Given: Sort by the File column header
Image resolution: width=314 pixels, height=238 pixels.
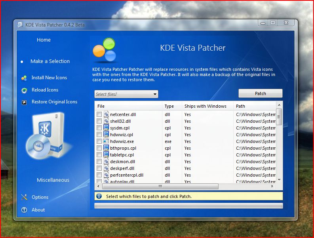Looking at the screenshot, I should pos(128,106).
